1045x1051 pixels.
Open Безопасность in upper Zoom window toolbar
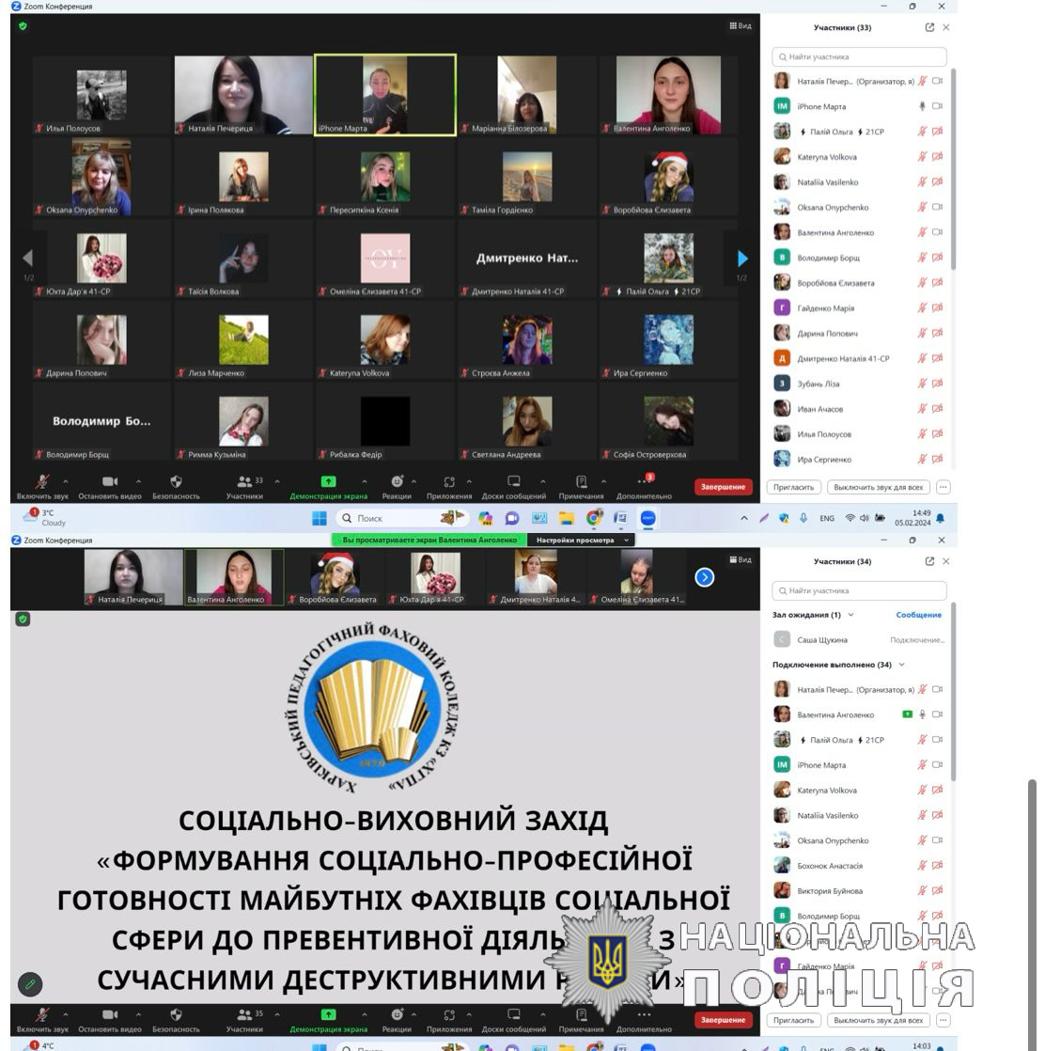(x=176, y=487)
